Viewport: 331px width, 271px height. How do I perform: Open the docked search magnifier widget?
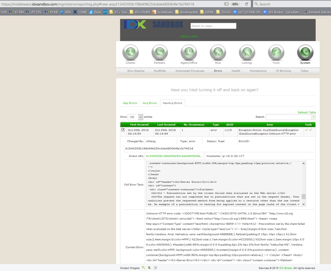[x=143, y=268]
